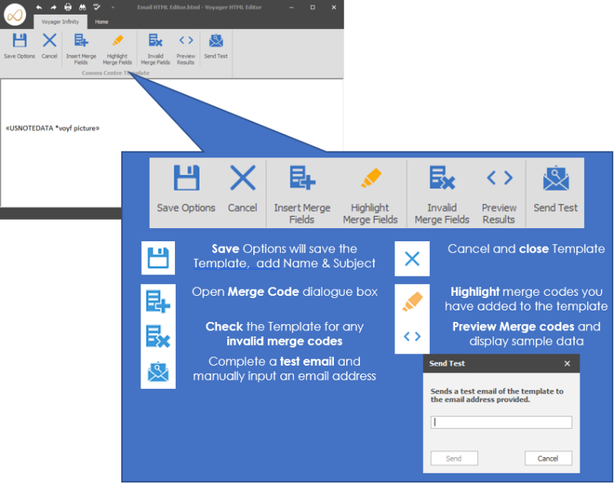This screenshot has height=484, width=614.
Task: Click the binoculars find icon in the title bar
Action: (x=82, y=7)
